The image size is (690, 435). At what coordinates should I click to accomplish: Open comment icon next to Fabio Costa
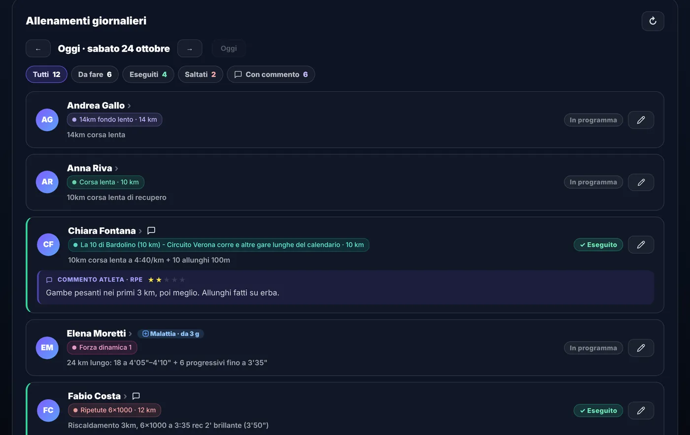(136, 396)
